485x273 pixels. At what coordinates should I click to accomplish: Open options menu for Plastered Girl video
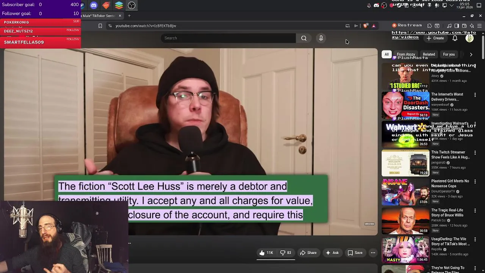click(475, 182)
